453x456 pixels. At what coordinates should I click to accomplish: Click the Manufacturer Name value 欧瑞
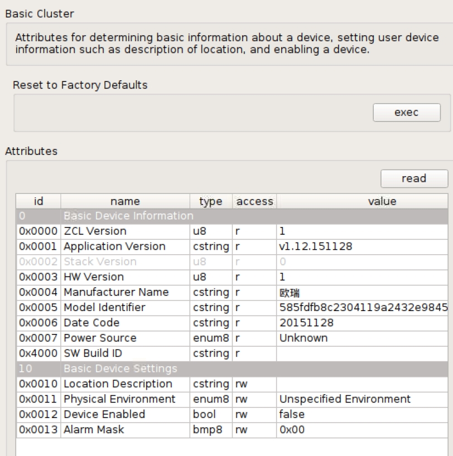pyautogui.click(x=290, y=293)
